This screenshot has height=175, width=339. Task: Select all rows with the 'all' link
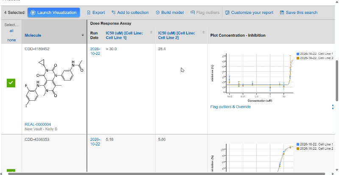click(x=11, y=31)
